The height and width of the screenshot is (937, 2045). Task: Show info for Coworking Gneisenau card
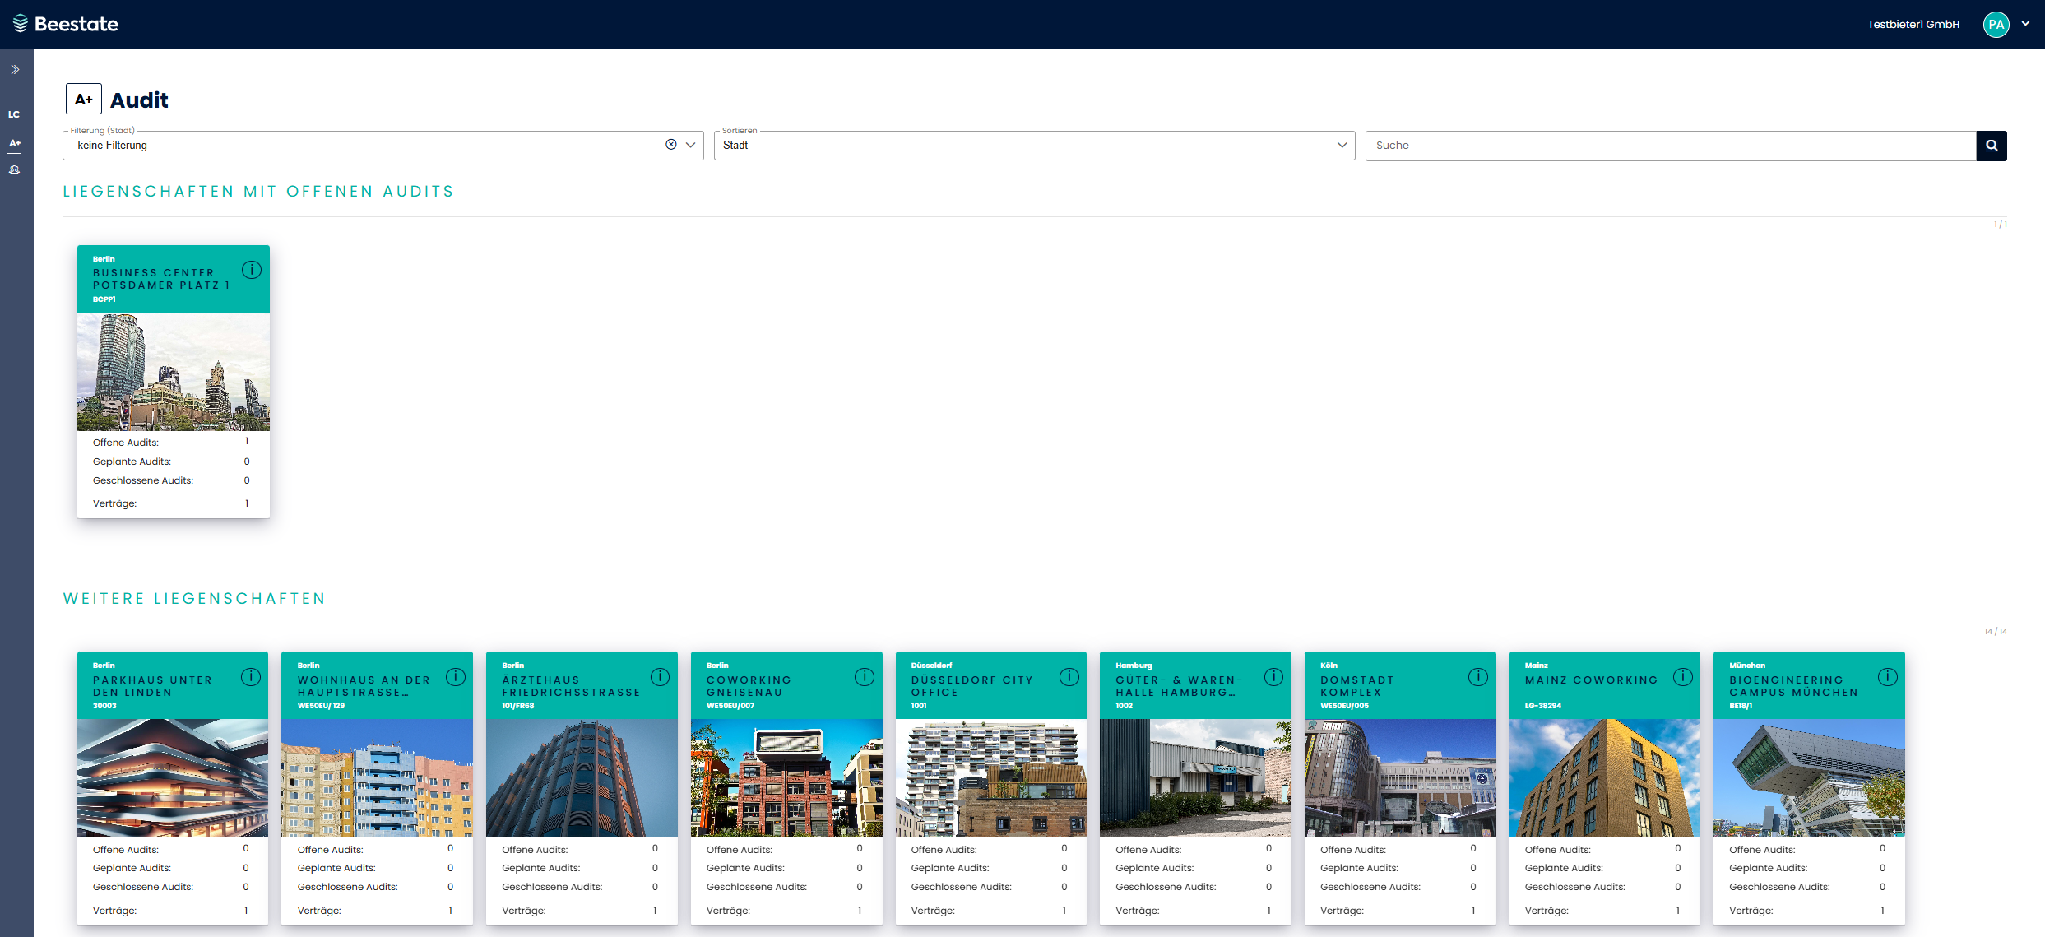tap(864, 677)
